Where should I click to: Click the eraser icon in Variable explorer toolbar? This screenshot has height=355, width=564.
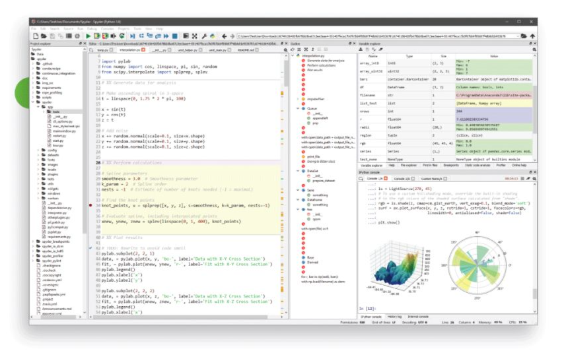point(380,49)
